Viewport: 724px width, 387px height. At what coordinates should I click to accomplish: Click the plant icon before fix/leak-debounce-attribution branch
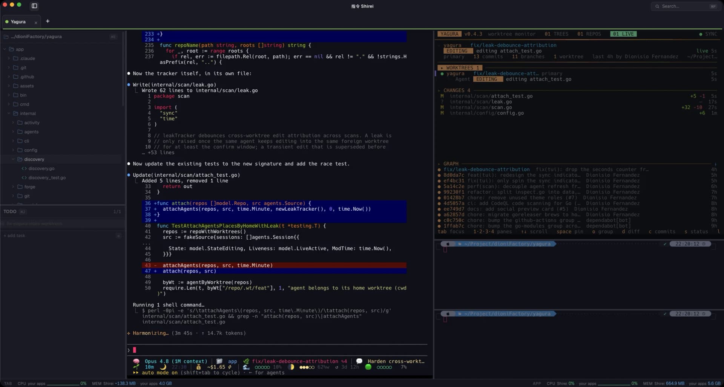(x=246, y=361)
